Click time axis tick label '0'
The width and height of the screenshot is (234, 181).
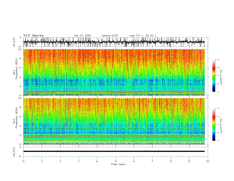(x=23, y=161)
